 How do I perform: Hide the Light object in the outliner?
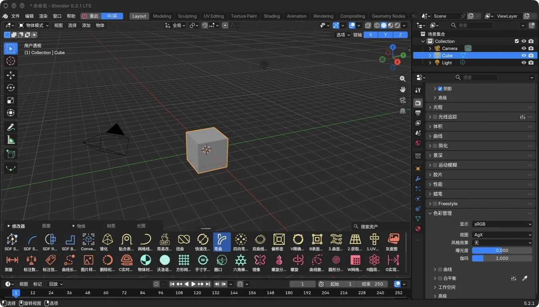pyautogui.click(x=523, y=63)
